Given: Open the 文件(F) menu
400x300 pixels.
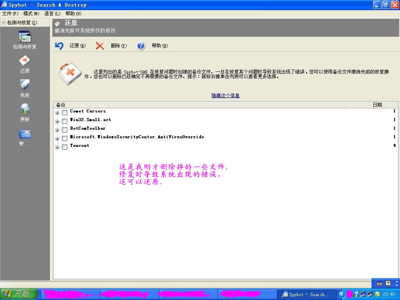Looking at the screenshot, I should click(x=10, y=14).
